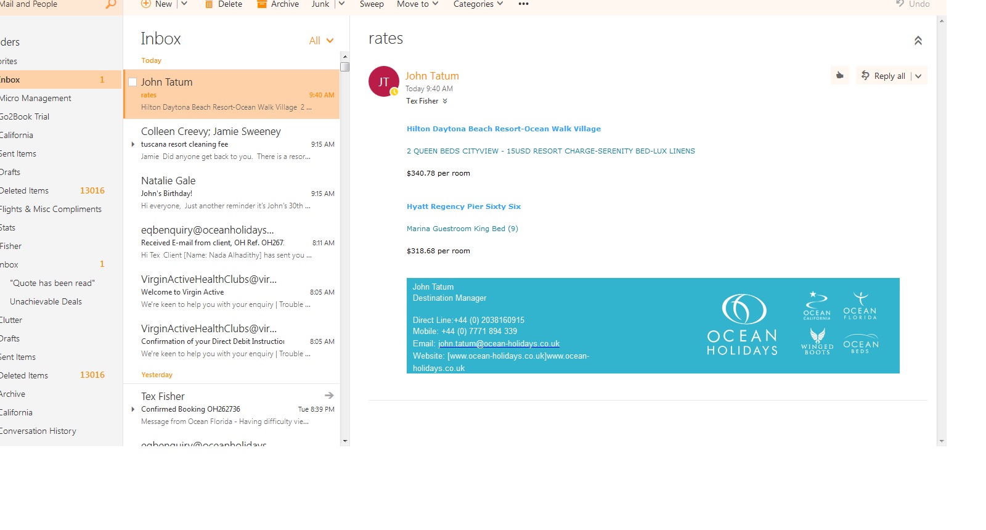Open the Conversation History folder
Screen dimensions: 986x530
(x=38, y=431)
